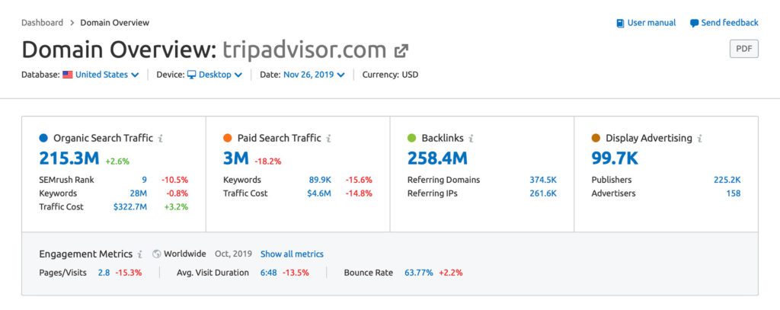The width and height of the screenshot is (780, 310).
Task: Open the User manual link
Action: (646, 23)
